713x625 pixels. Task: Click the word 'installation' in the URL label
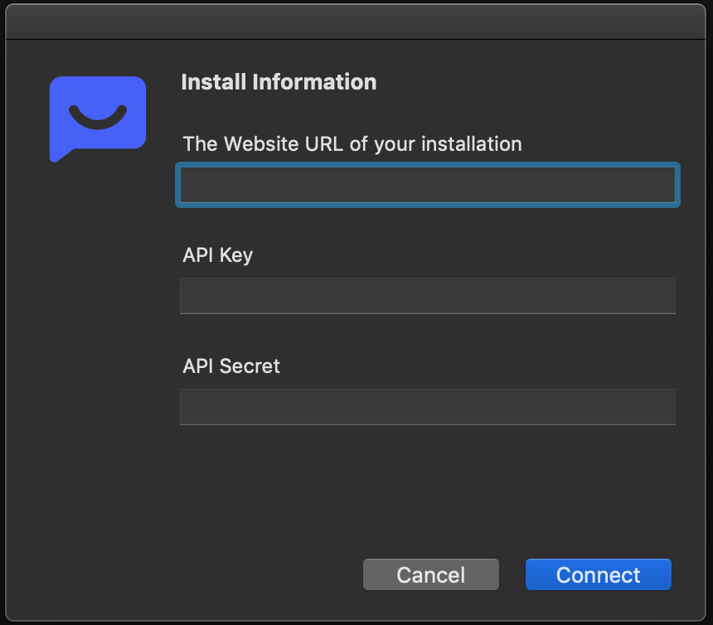[x=471, y=144]
